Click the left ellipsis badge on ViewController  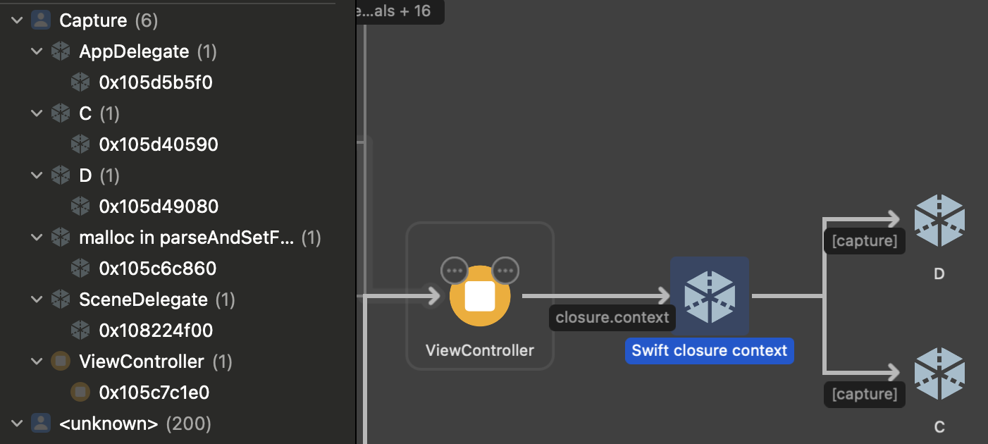(455, 270)
